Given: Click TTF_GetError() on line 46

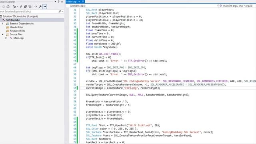Looking at the screenshot, I should [138, 61].
